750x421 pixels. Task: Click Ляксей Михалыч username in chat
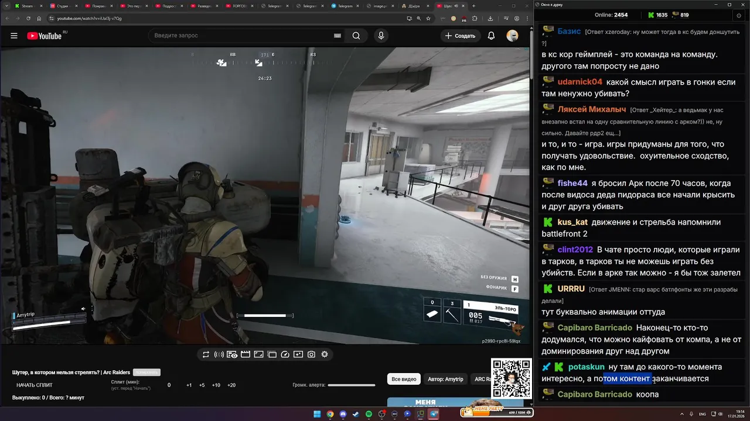point(591,109)
